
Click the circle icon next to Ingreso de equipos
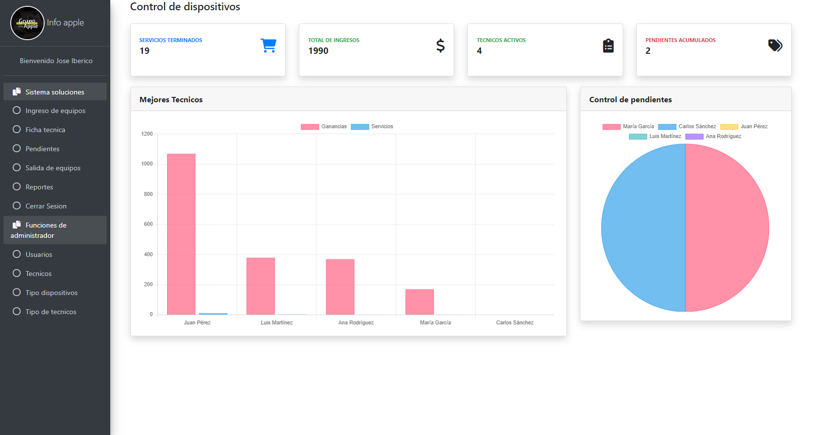(x=17, y=110)
